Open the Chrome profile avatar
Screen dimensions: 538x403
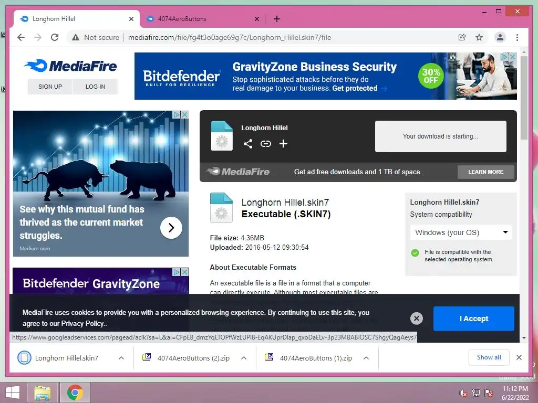pyautogui.click(x=500, y=37)
